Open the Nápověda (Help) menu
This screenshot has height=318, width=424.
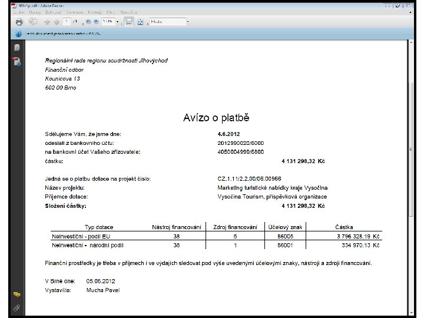128,12
